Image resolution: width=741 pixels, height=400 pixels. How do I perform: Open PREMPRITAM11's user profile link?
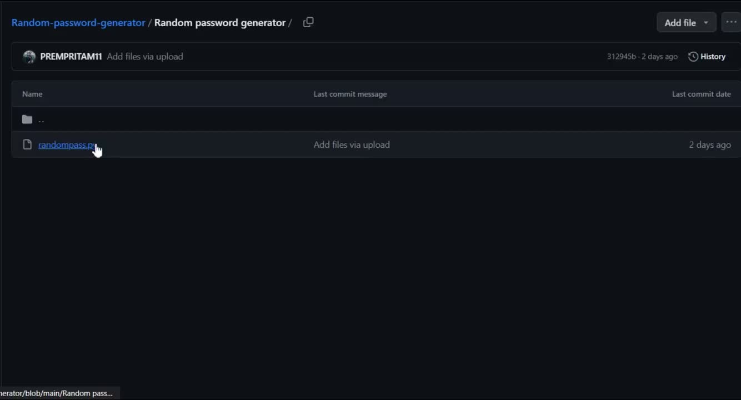click(x=71, y=57)
